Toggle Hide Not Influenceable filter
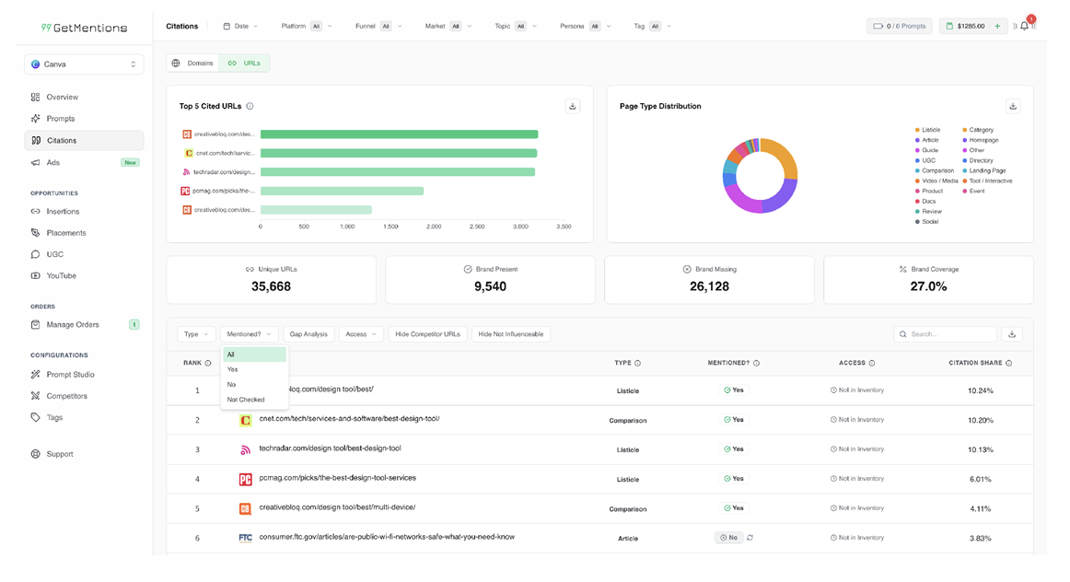This screenshot has width=1070, height=582. coord(510,334)
